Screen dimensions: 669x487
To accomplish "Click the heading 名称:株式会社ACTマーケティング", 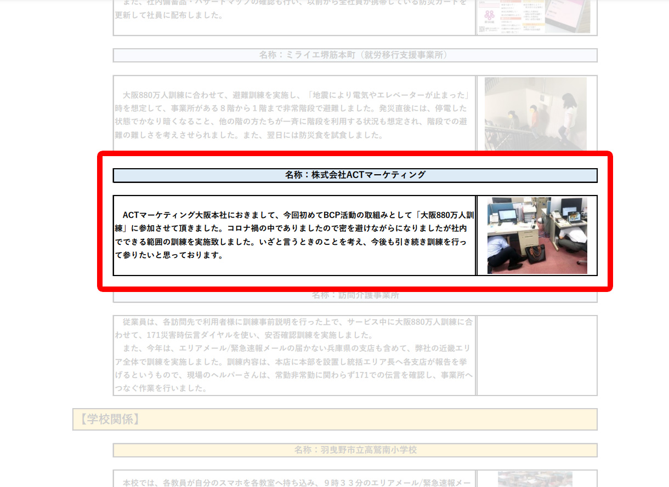I will (355, 175).
